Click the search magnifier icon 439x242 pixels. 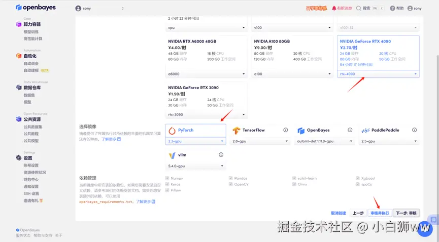point(358,9)
